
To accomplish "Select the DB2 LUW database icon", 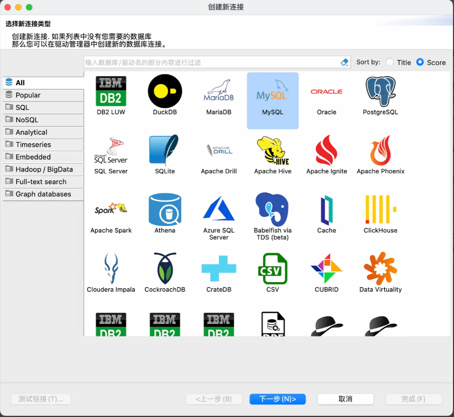I will [111, 92].
